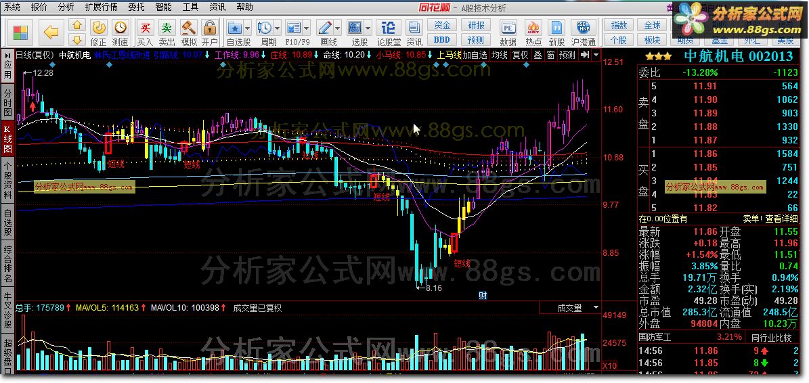Expand the 选股 dropdown arrow

368,28
